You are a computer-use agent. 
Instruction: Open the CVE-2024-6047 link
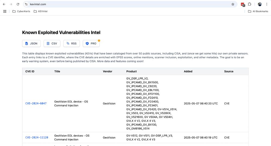click(36, 103)
